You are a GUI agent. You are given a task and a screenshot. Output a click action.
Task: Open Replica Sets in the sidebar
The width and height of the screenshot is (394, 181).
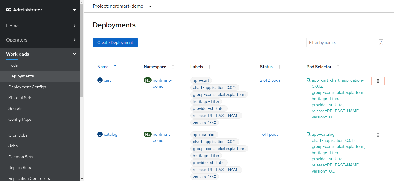[x=40, y=168]
